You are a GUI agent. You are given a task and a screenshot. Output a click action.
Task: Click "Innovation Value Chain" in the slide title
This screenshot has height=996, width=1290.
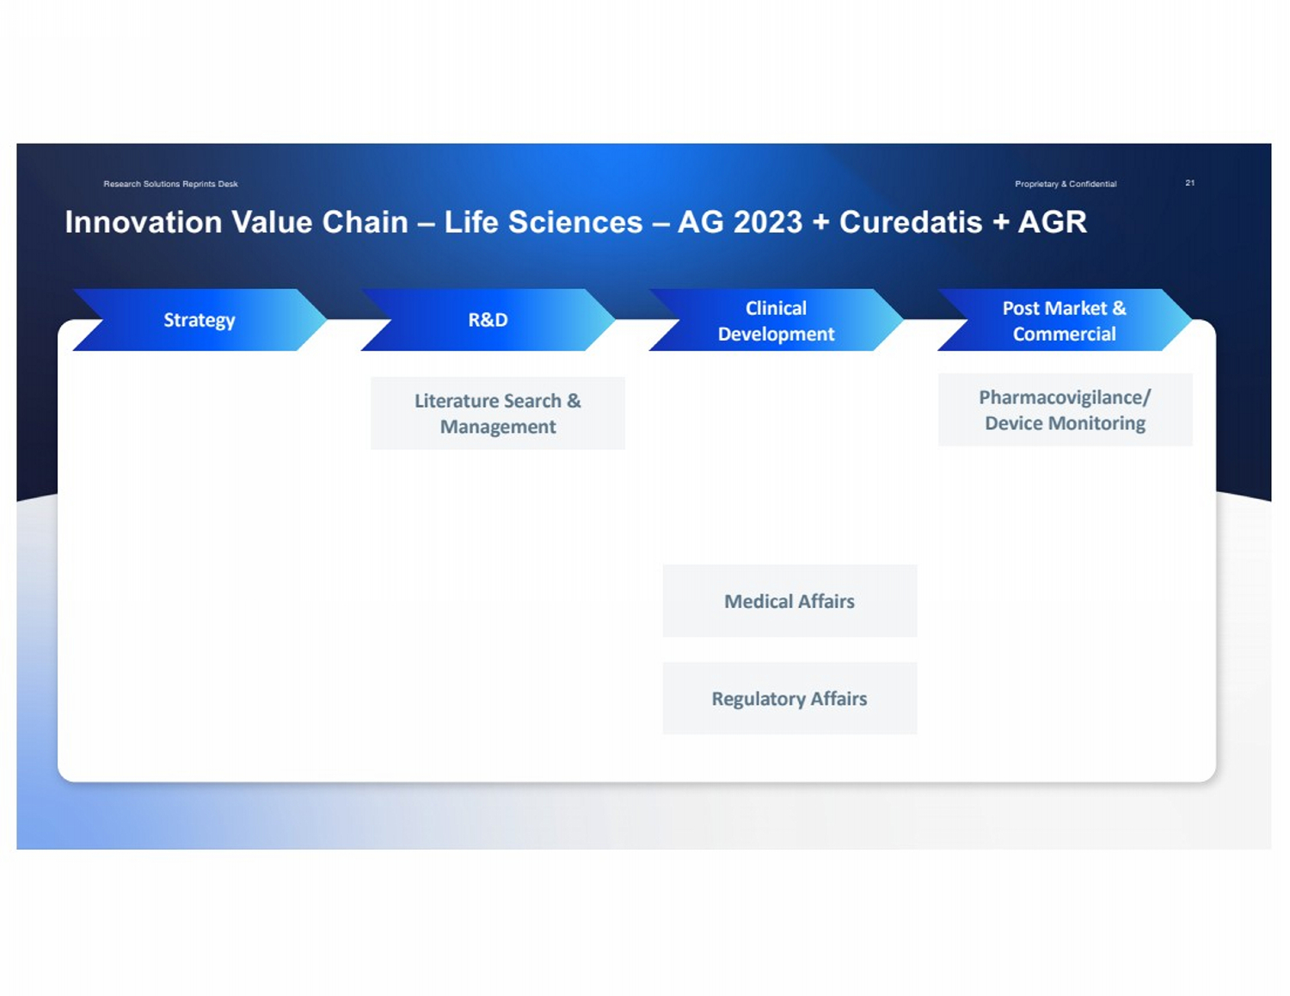[x=236, y=222]
